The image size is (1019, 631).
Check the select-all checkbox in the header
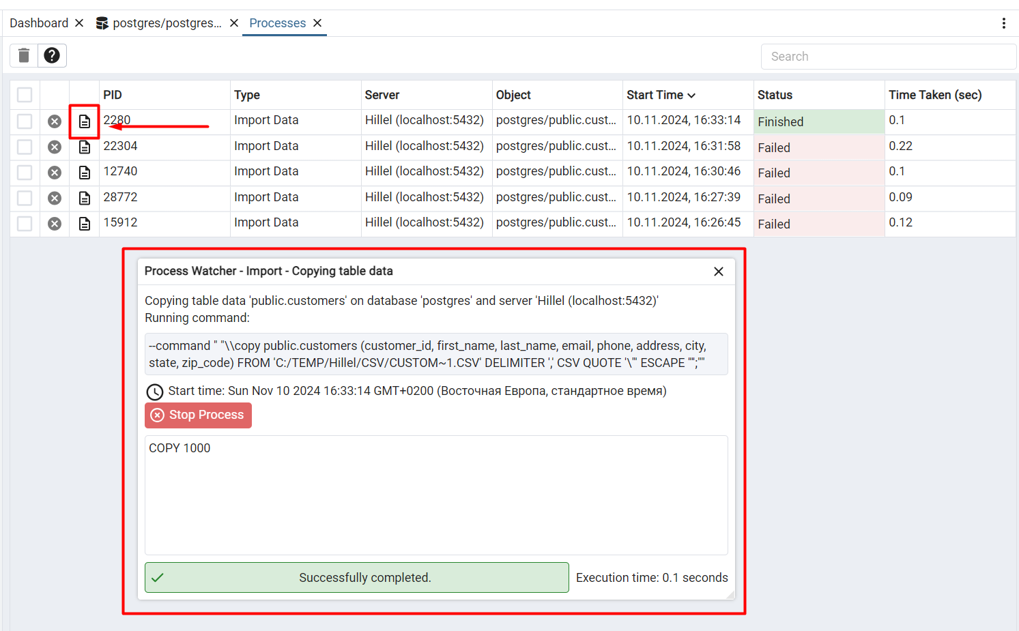tap(25, 95)
